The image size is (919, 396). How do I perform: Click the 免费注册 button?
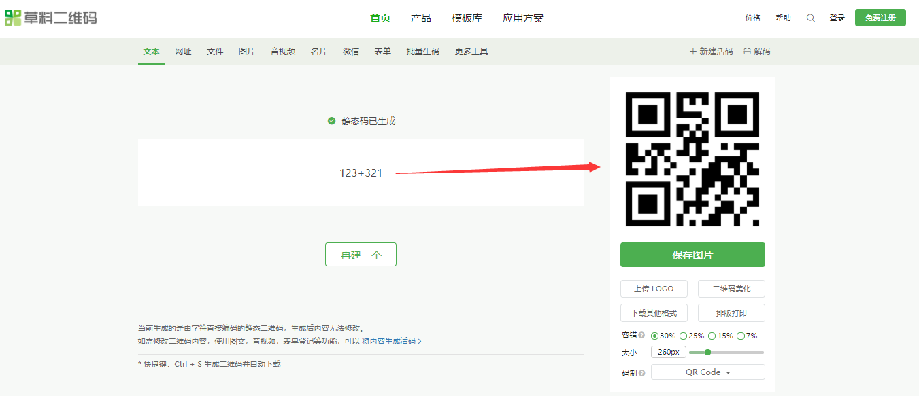[880, 18]
